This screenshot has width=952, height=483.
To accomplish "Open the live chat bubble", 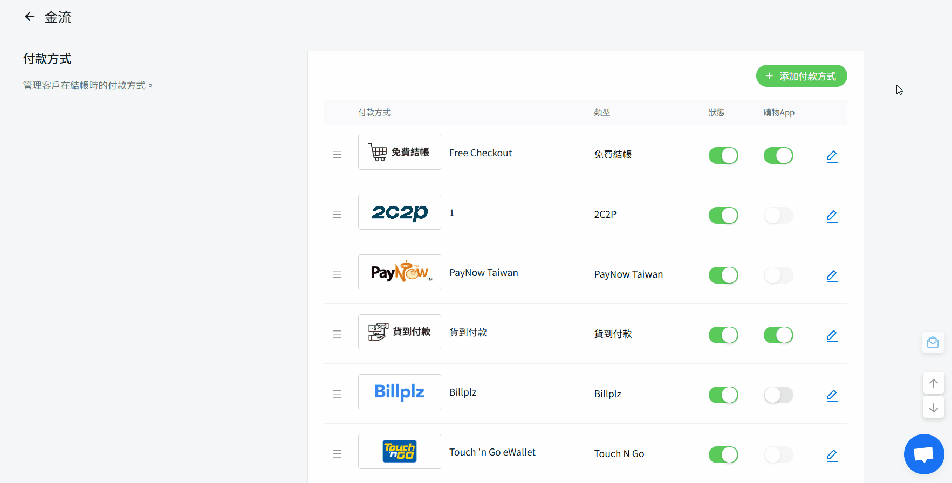I will click(x=923, y=454).
